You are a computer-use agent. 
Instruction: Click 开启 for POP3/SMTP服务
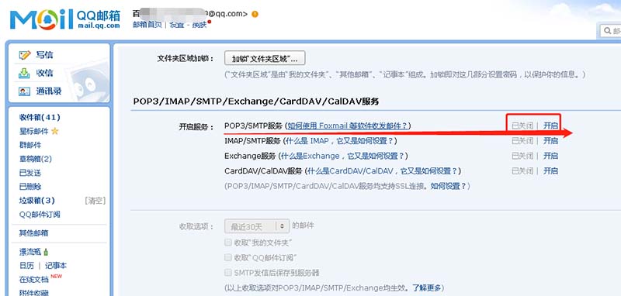click(x=550, y=126)
